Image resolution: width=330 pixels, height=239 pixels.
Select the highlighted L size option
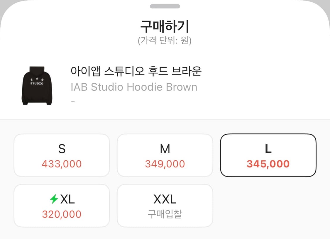268,155
